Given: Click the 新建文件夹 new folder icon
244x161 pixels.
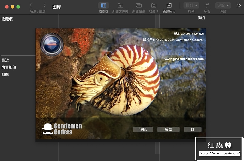Looking at the screenshot, I should point(120,5).
